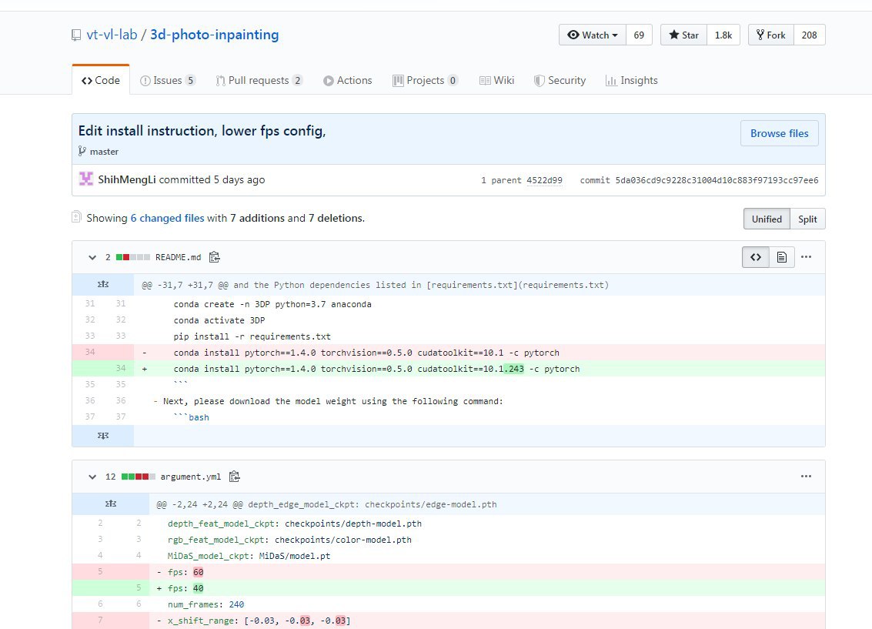Open the vt-vl-lab owner link
The image size is (872, 629).
[x=112, y=35]
